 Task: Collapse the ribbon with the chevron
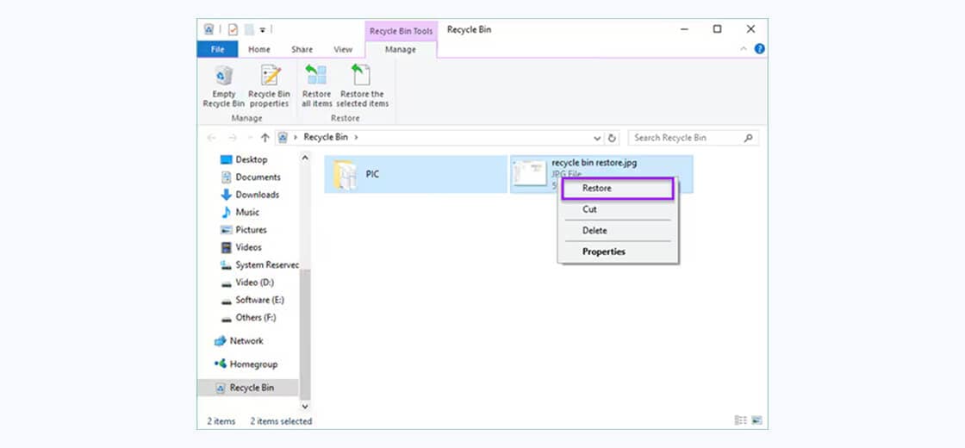(744, 49)
